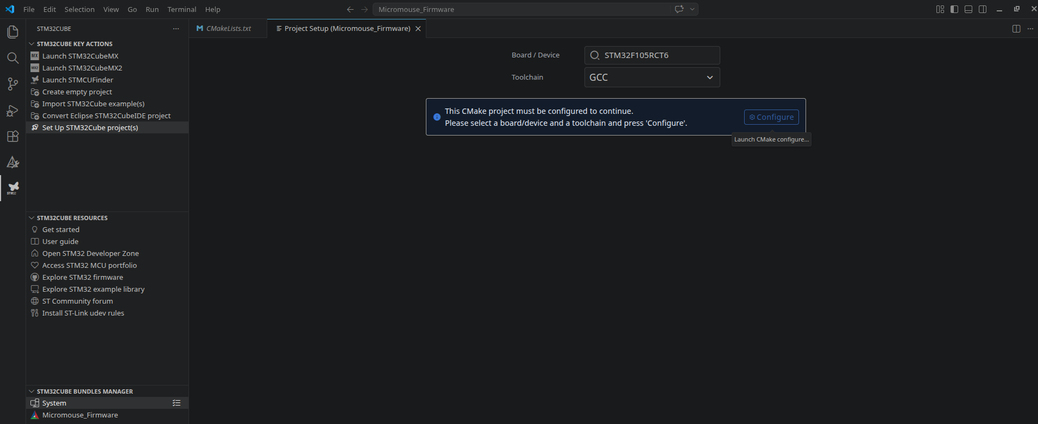Click the search icon in Board/Device field
The width and height of the screenshot is (1038, 424).
pyautogui.click(x=595, y=55)
